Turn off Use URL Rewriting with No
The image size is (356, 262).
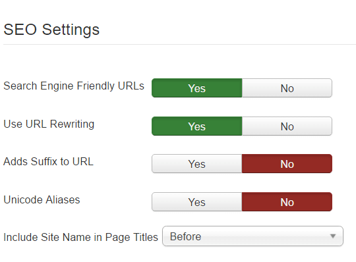287,126
